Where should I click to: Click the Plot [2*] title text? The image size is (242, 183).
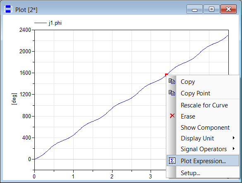(26, 10)
